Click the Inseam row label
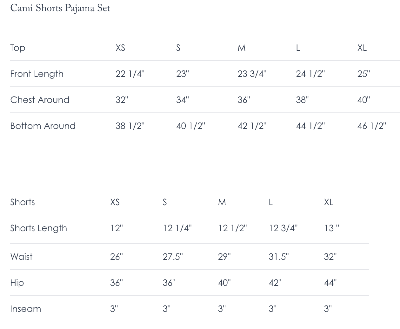400x329 pixels. point(25,309)
